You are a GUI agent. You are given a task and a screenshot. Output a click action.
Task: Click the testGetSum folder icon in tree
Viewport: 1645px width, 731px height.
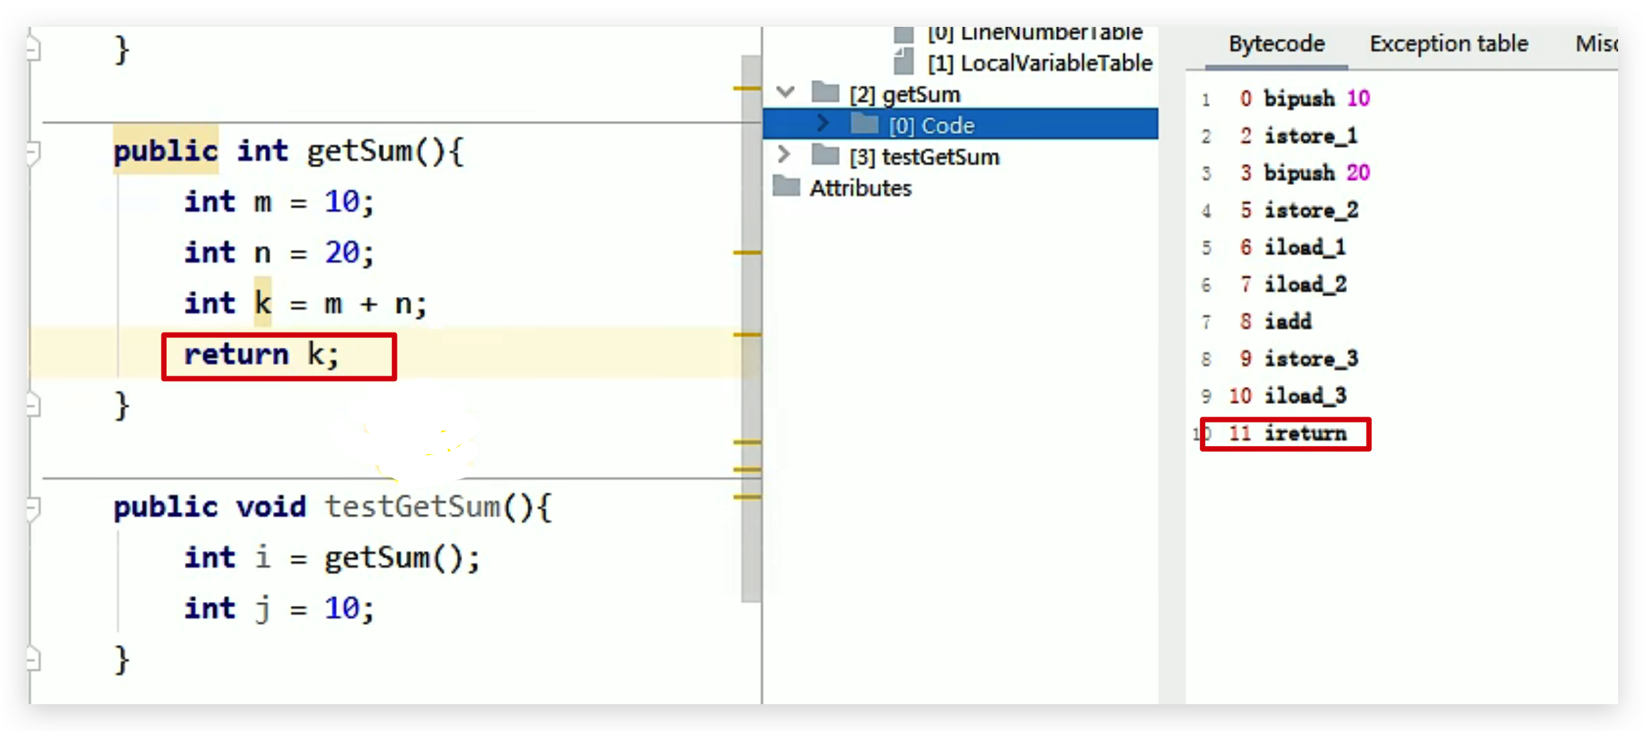(825, 155)
